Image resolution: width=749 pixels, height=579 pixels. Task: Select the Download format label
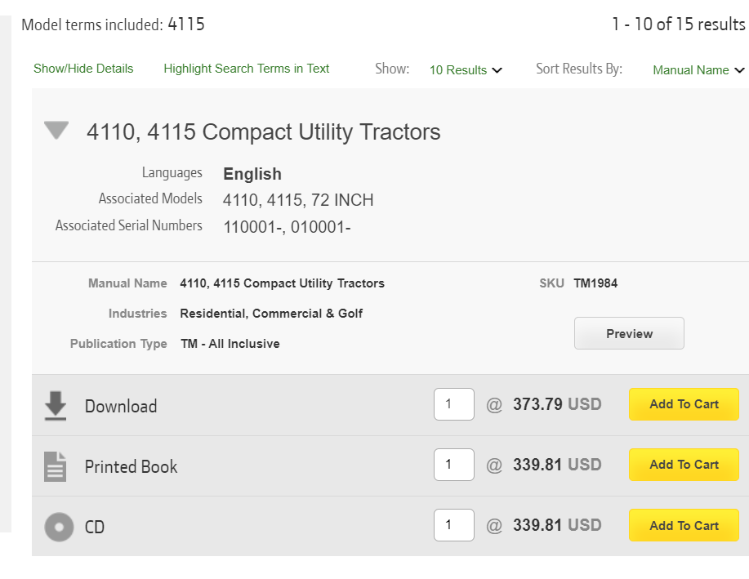pos(121,407)
